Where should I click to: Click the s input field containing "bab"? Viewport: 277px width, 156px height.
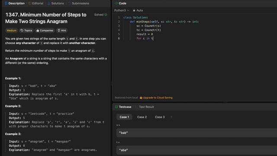click(x=196, y=133)
